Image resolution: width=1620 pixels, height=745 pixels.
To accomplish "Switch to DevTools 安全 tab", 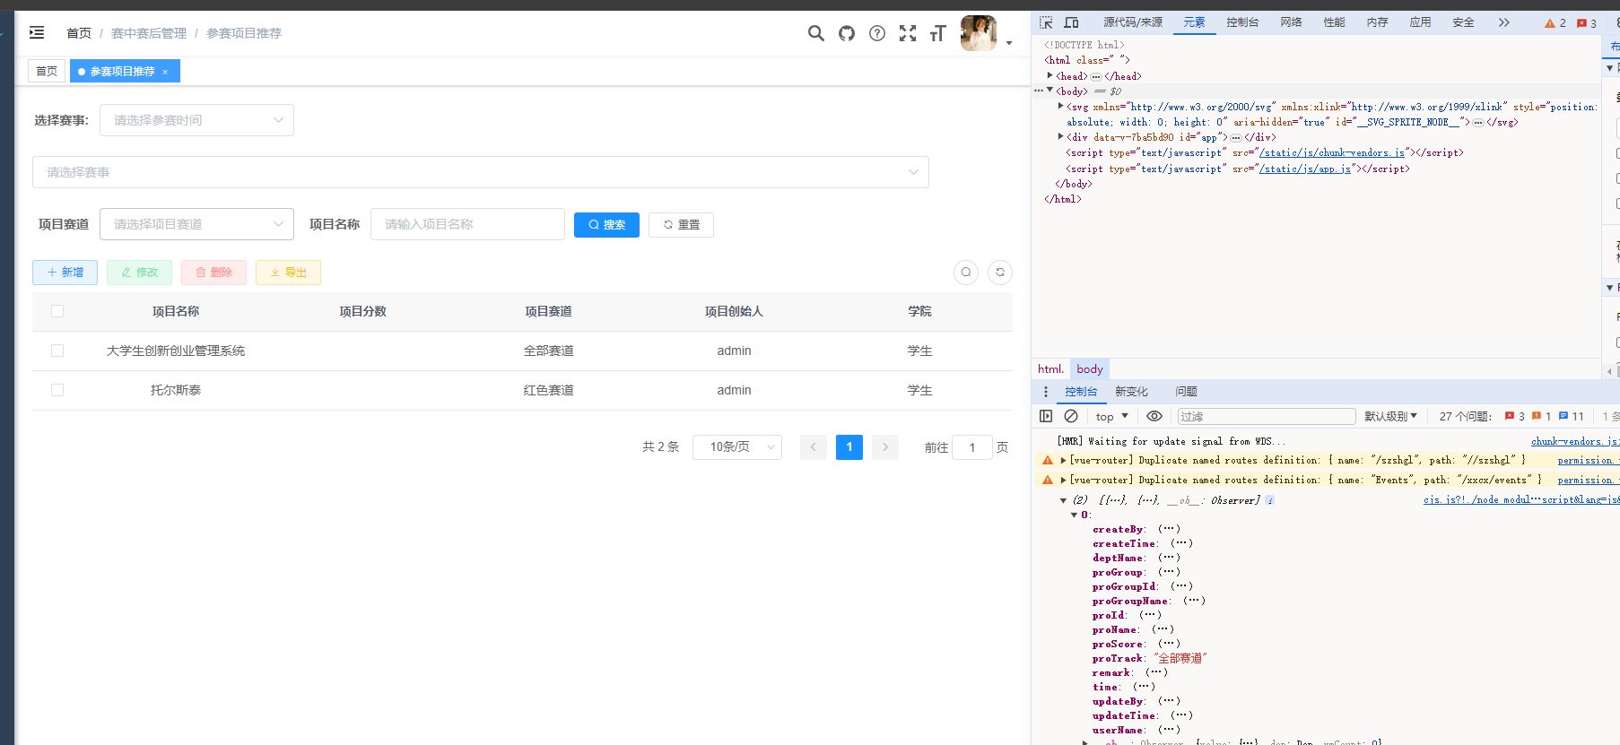I will 1464,22.
